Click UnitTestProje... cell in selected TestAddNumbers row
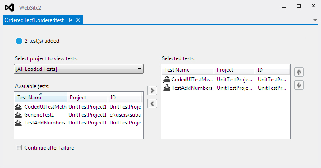This screenshot has height=168, width=321. coord(234,88)
